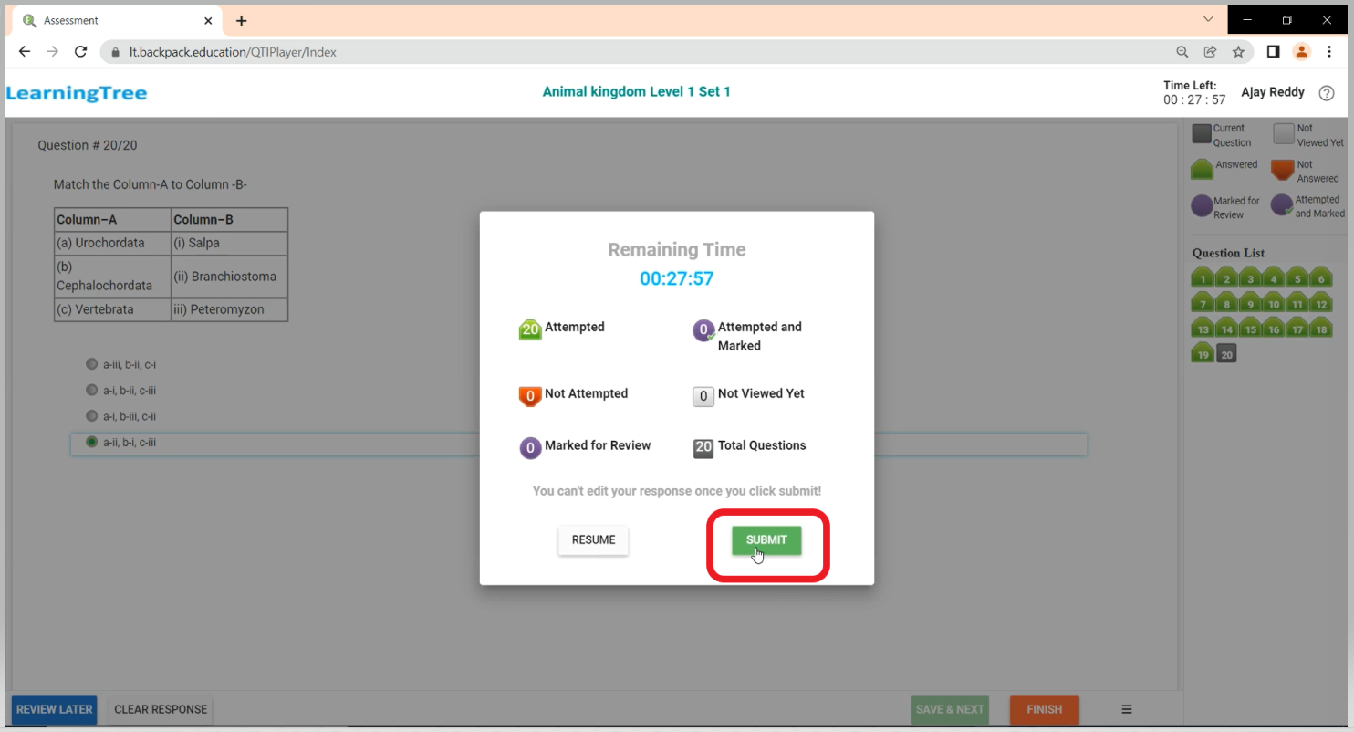
Task: Switch to the Assessment tab
Action: tap(109, 20)
